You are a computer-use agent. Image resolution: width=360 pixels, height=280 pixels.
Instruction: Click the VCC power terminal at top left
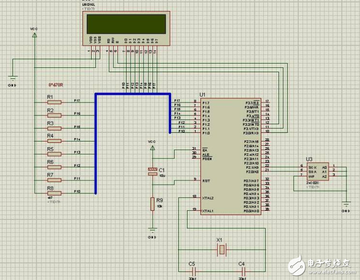point(34,35)
